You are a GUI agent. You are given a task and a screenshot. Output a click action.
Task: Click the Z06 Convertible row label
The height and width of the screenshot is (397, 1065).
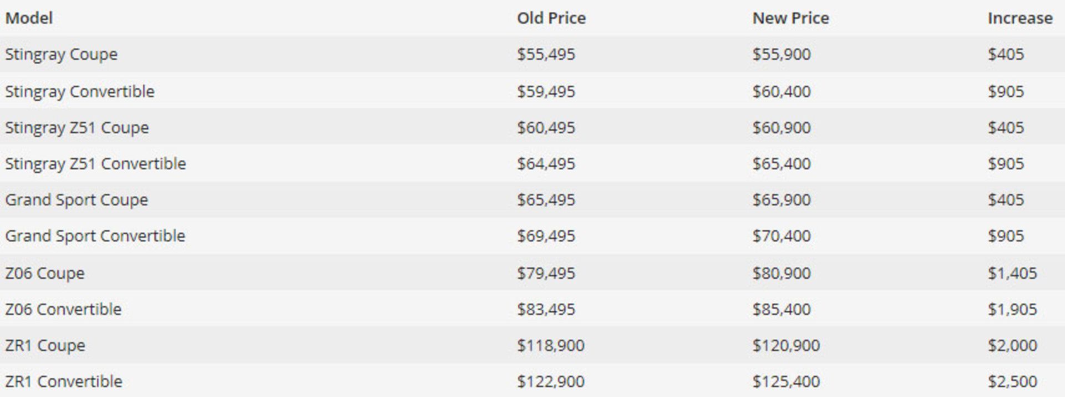point(63,309)
